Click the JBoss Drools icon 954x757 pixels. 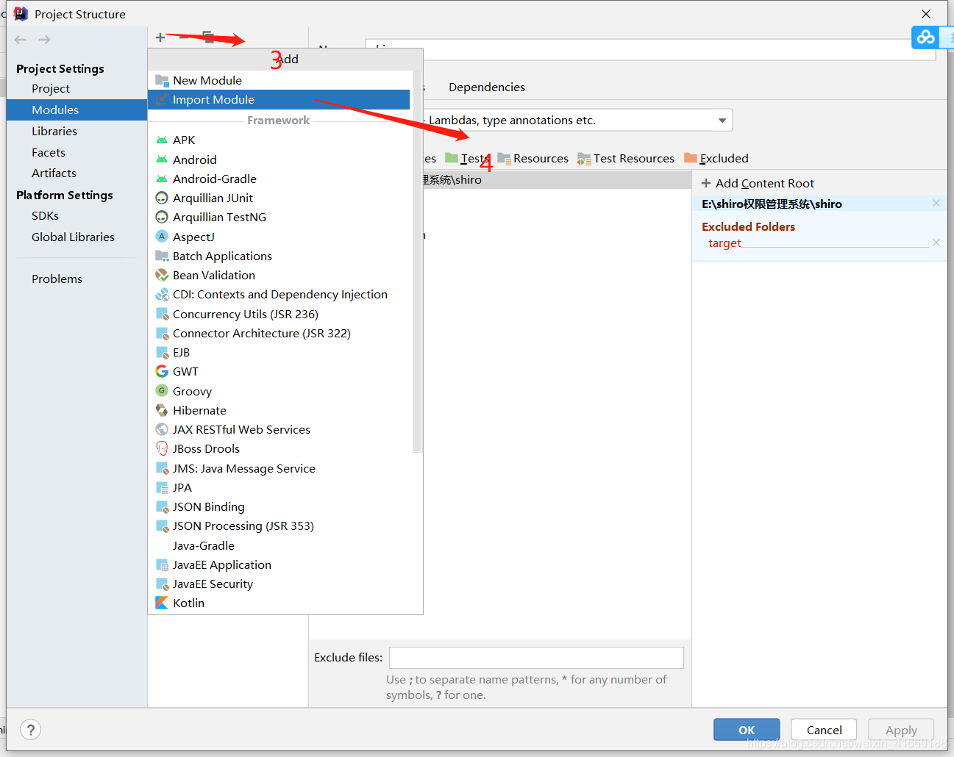[162, 448]
